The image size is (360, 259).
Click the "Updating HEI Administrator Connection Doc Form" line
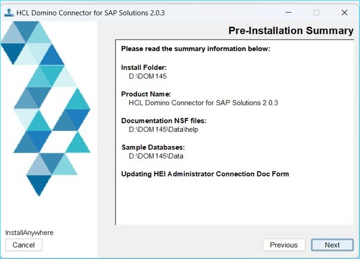click(205, 174)
